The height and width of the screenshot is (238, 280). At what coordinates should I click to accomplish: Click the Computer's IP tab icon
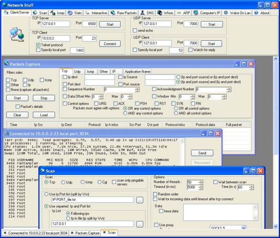point(196,13)
